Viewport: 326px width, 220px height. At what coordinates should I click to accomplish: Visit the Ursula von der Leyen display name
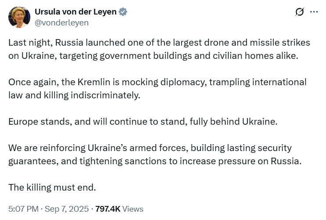(x=76, y=12)
